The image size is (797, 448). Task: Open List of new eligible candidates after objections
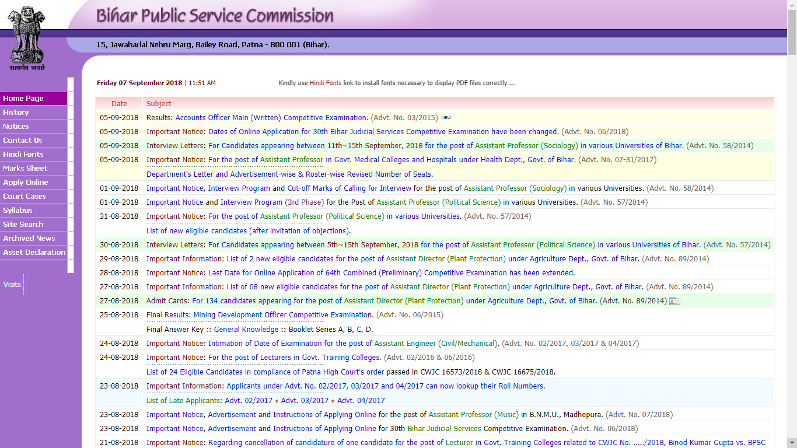[249, 231]
